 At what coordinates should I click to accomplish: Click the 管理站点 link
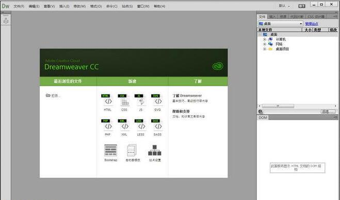(312, 24)
